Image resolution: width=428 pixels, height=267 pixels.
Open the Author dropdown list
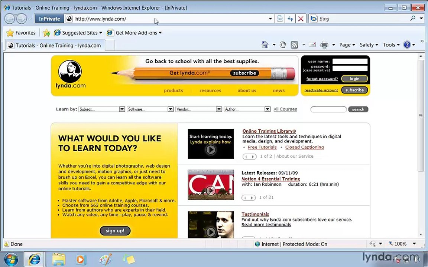247,109
